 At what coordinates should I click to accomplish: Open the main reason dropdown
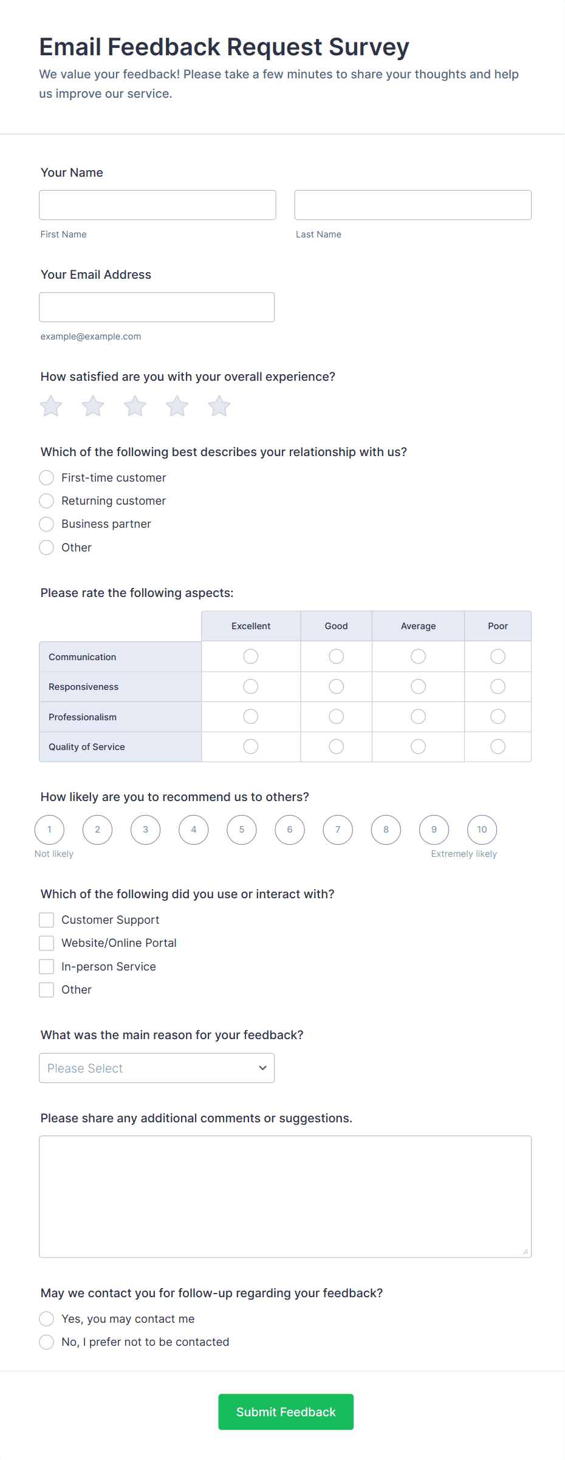[157, 1068]
